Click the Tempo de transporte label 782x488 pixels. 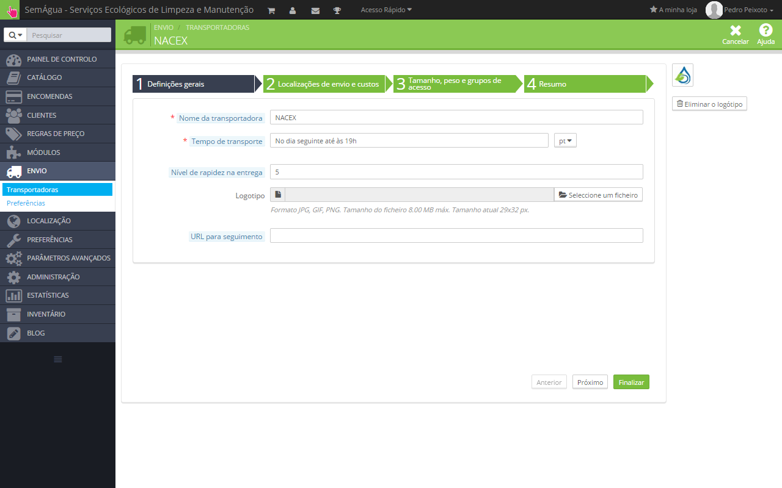227,142
